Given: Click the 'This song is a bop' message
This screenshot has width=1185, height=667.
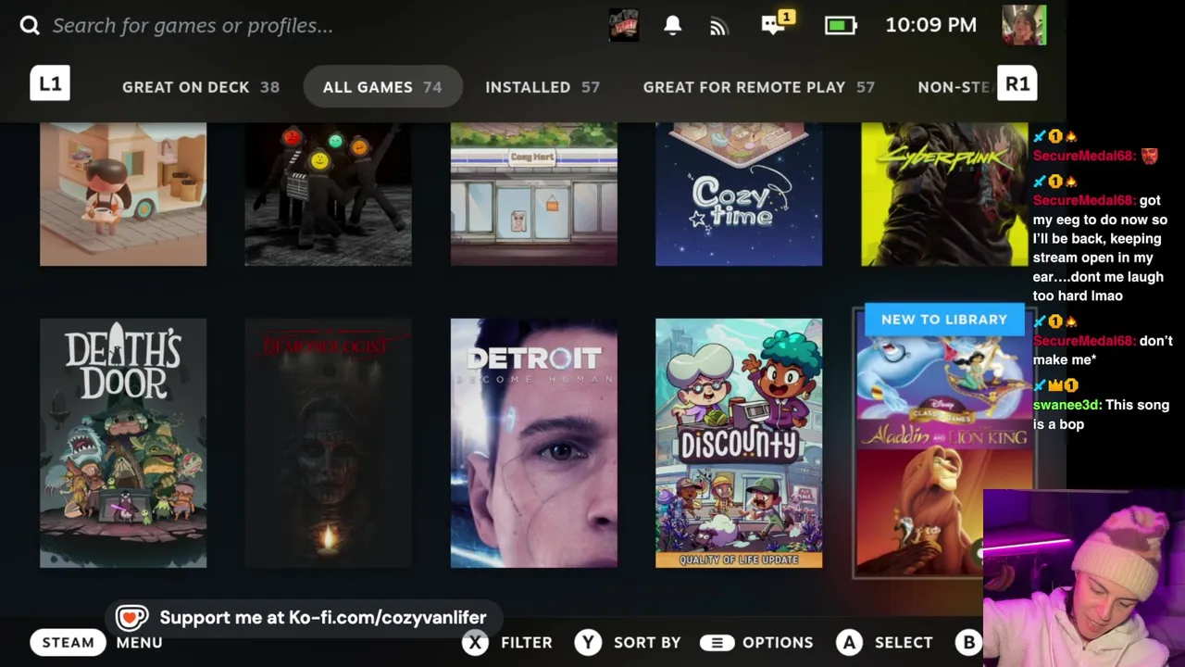Looking at the screenshot, I should tap(1100, 414).
